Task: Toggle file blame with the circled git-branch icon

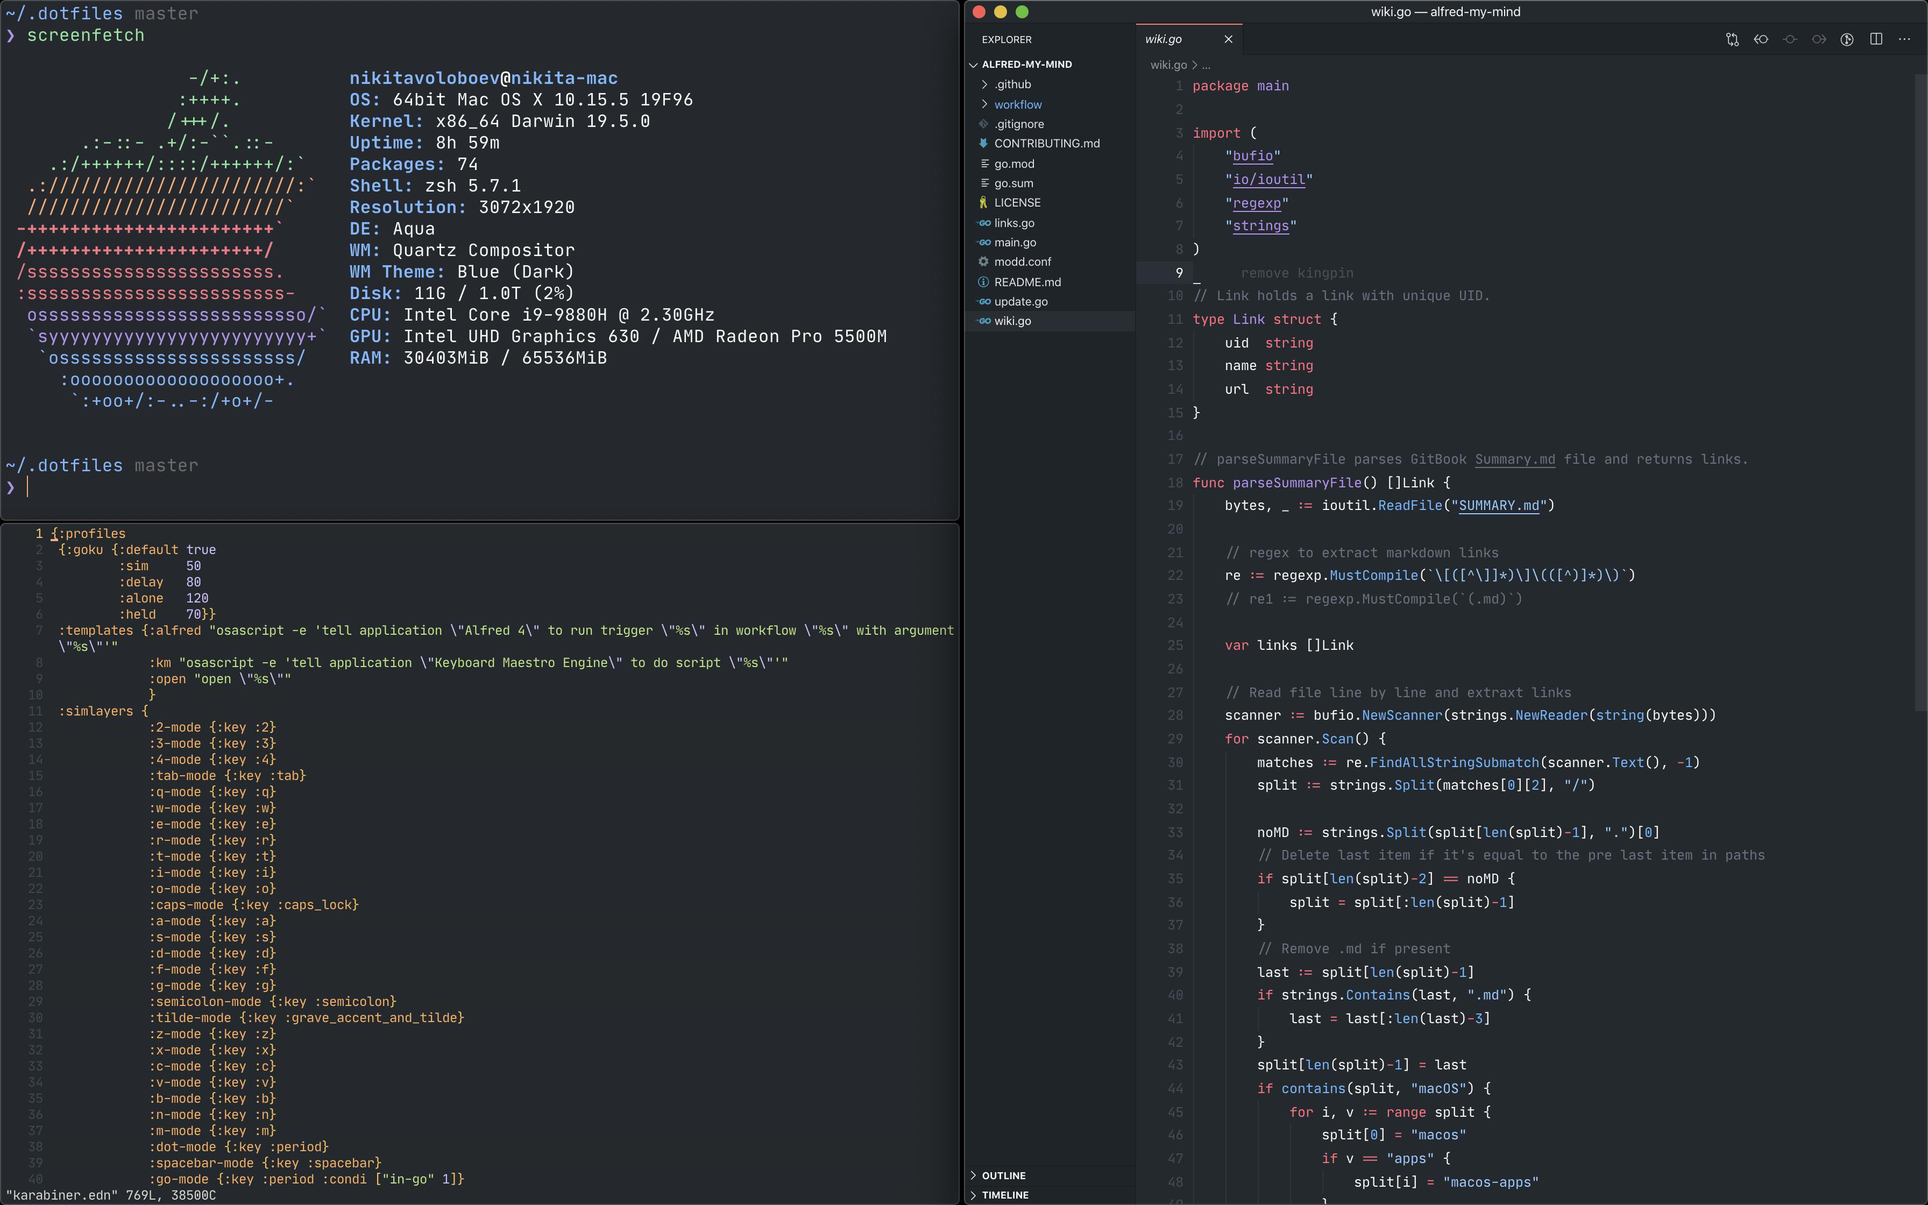Action: 1847,39
